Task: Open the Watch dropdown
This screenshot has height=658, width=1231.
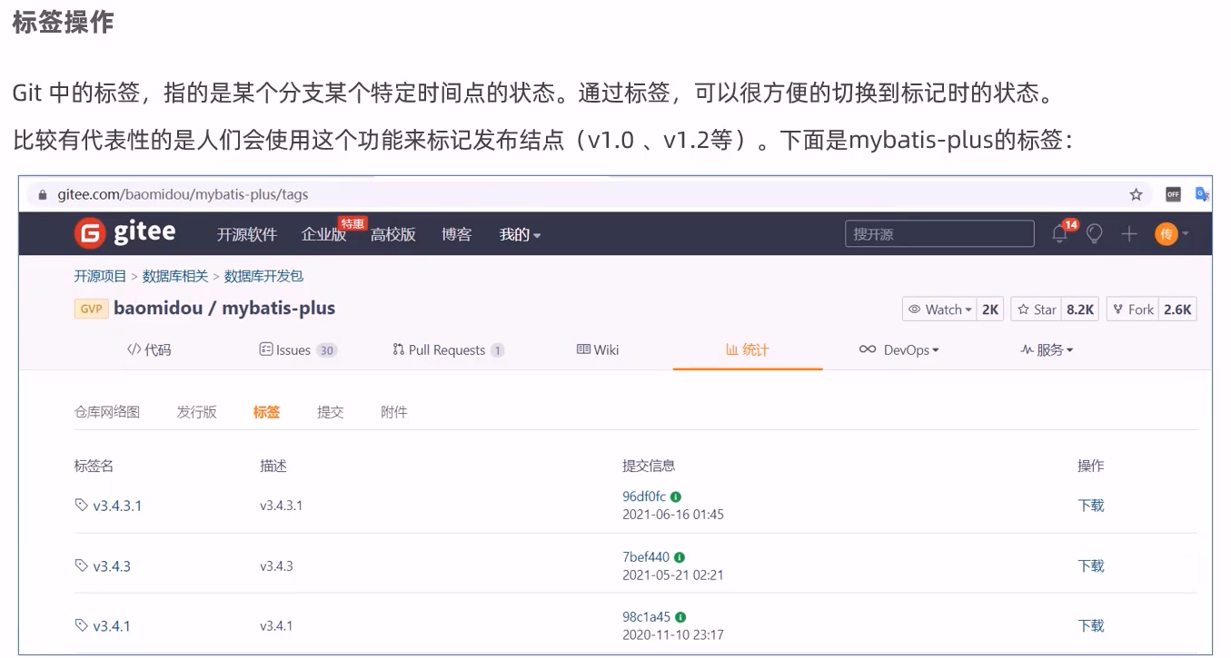Action: (x=940, y=309)
